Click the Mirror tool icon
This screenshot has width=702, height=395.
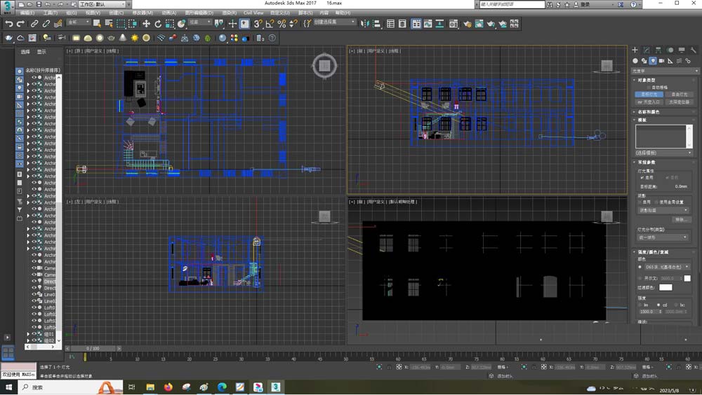coord(364,24)
